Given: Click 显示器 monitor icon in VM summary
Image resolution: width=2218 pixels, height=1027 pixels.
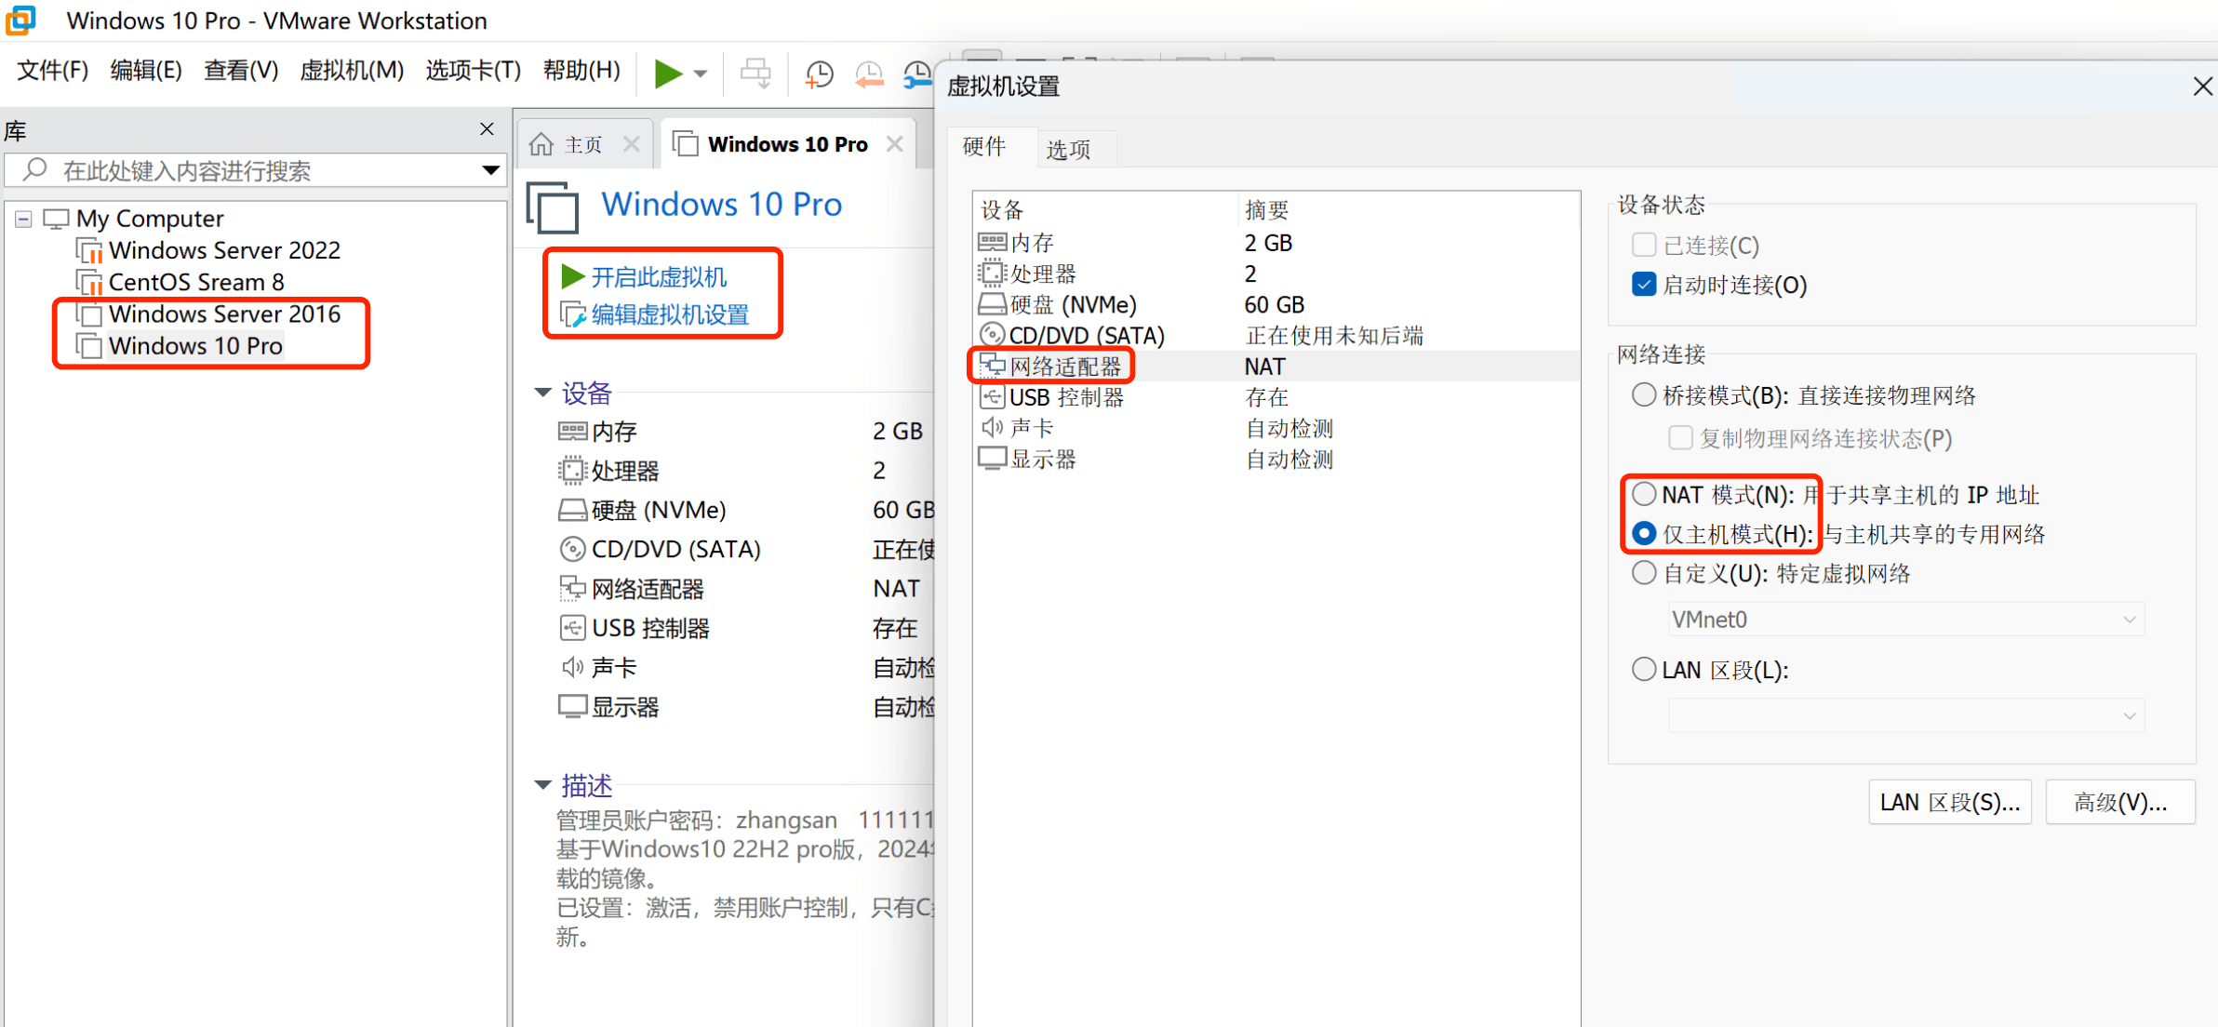Looking at the screenshot, I should [572, 706].
